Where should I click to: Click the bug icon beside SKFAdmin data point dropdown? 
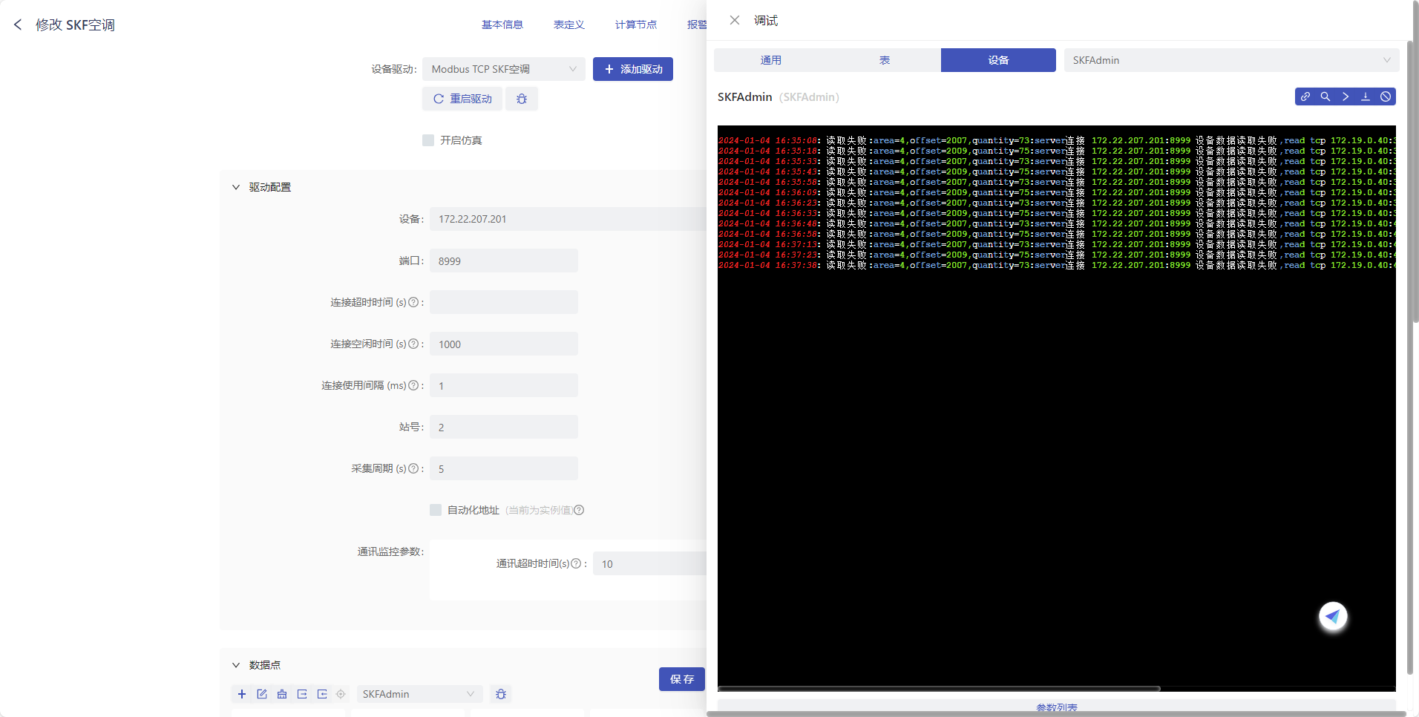[x=501, y=694]
